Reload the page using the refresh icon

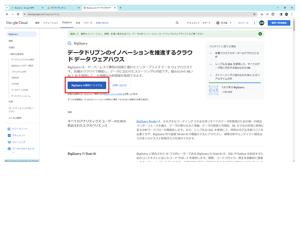[18, 14]
